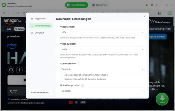This screenshot has height=111, width=175.
Task: Open the Alle hamburger menu on Amazon
Action: (x=7, y=29)
